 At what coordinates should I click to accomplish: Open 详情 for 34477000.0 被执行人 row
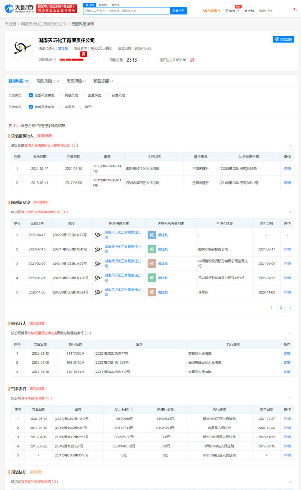click(x=287, y=353)
